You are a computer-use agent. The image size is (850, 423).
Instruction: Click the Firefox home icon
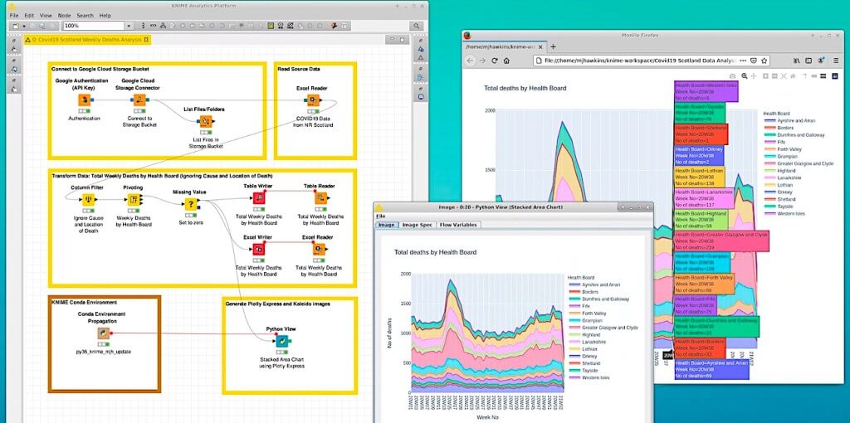click(506, 61)
